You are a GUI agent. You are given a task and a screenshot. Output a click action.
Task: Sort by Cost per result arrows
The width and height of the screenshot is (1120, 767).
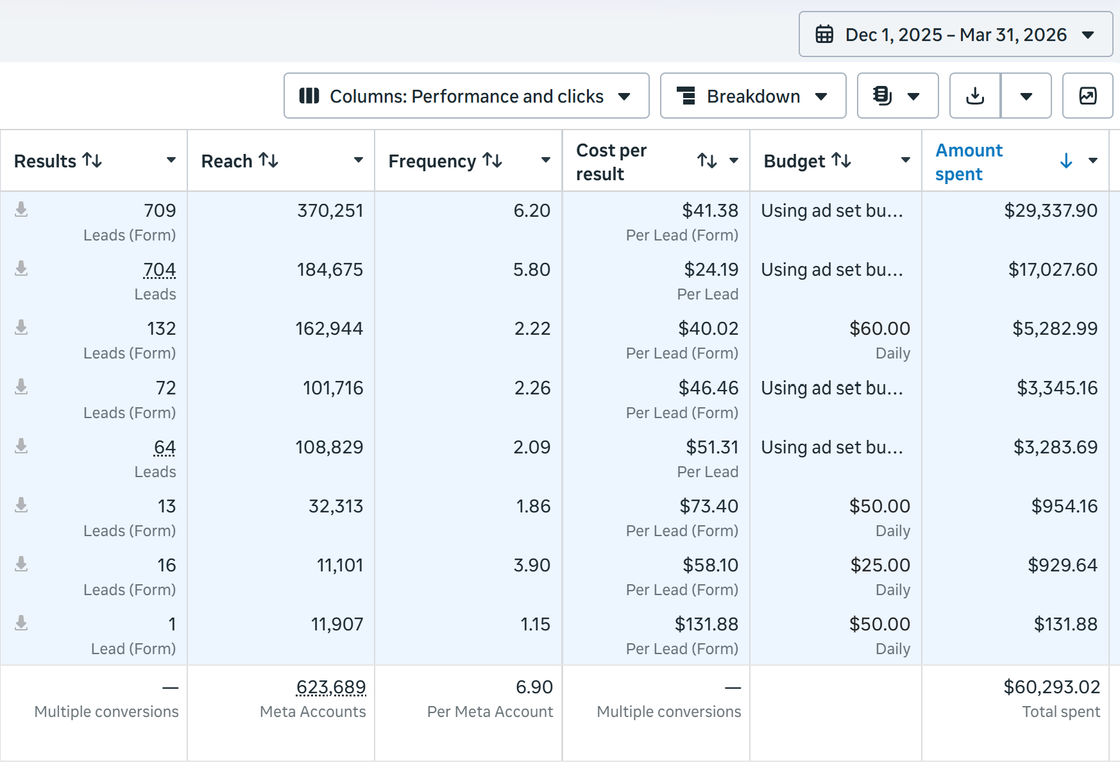point(708,161)
